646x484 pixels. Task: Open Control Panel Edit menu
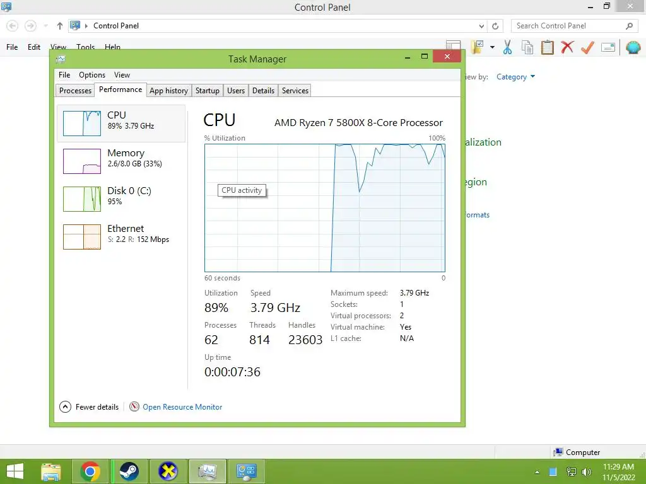point(34,47)
